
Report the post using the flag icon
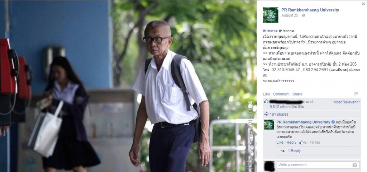pos(356,94)
